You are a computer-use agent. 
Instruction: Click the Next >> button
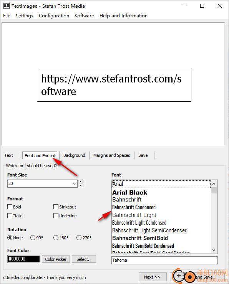[x=153, y=277]
